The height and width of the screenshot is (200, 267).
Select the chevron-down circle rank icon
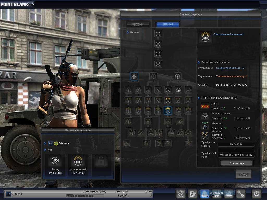(158, 64)
